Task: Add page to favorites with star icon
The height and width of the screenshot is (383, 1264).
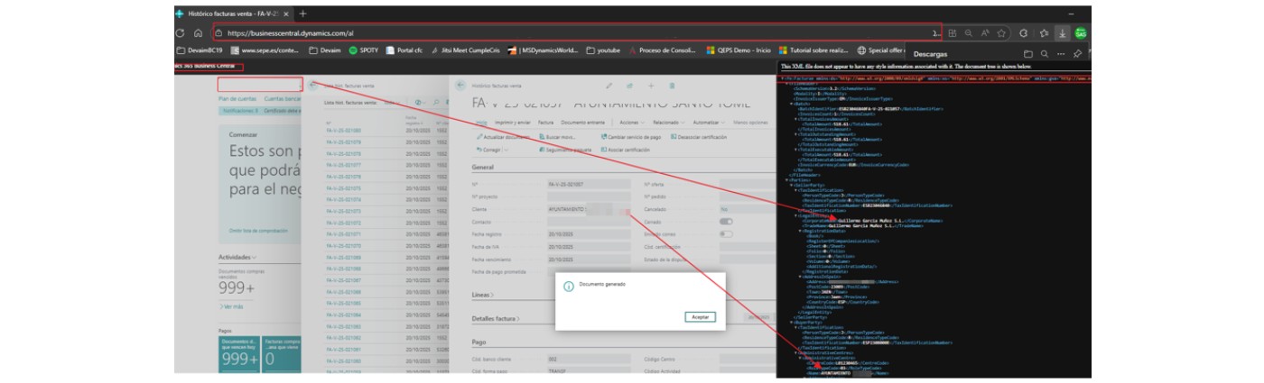Action: (x=1001, y=33)
